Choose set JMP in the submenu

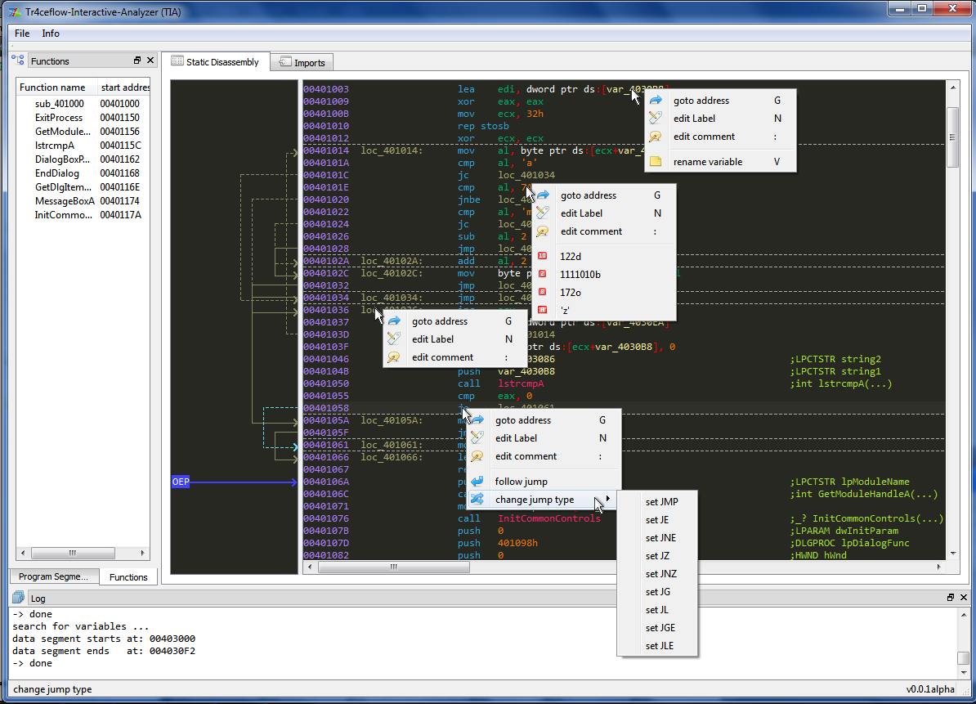pos(661,502)
